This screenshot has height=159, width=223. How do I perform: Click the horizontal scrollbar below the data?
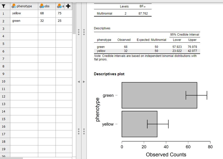point(11,158)
